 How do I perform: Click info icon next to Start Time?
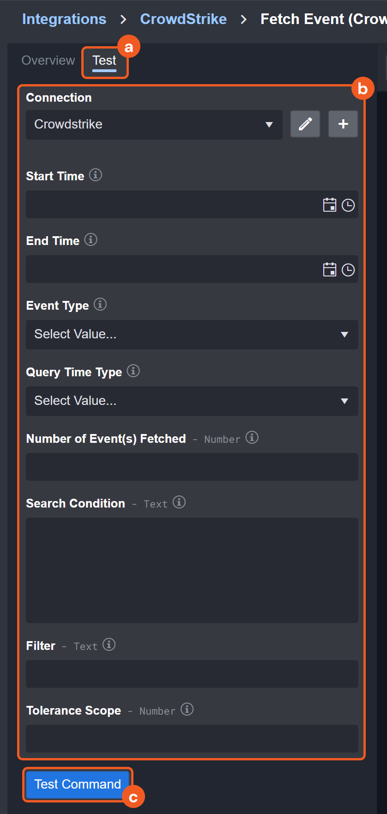[x=96, y=175]
